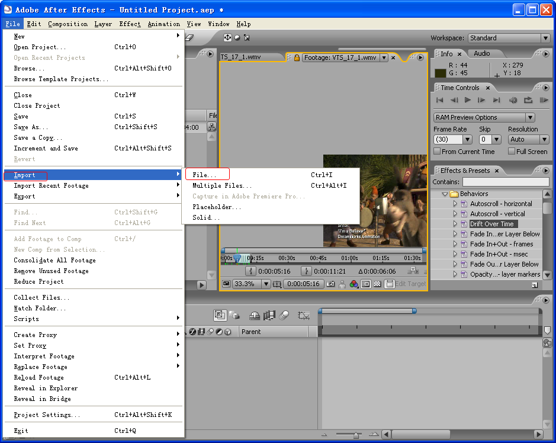
Task: Open the Workspace Standard dropdown
Action: point(509,38)
